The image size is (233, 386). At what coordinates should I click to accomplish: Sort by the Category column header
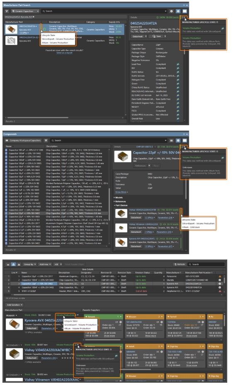[90, 22]
